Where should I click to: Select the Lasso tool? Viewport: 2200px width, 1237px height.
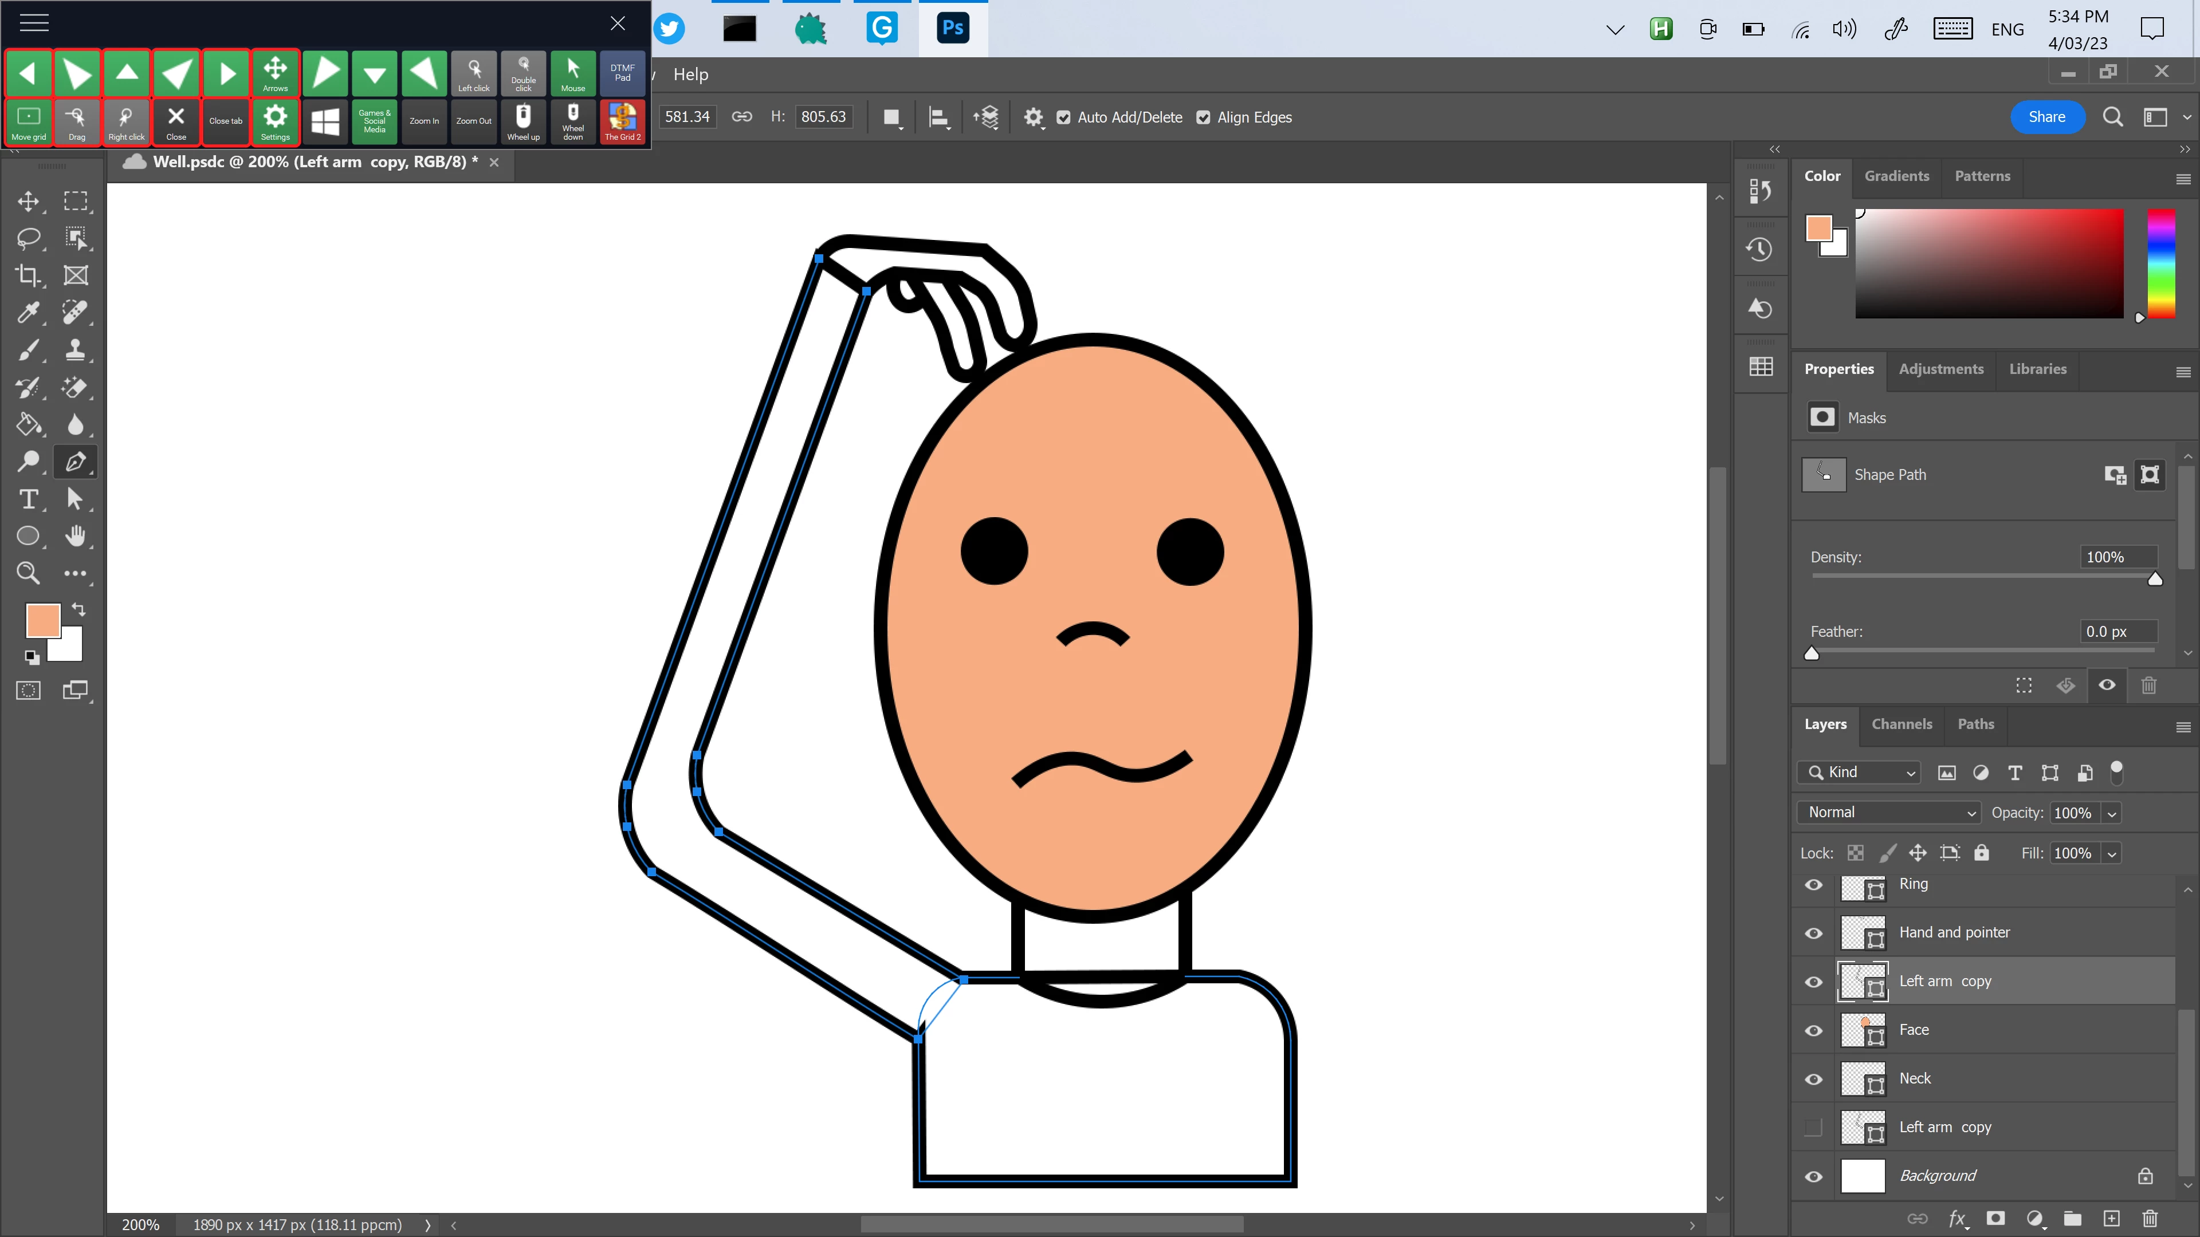(28, 238)
